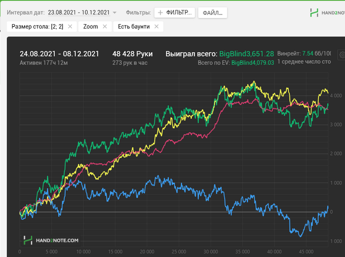This screenshot has width=345, height=257.
Task: Select the Есть баунти filter chip label
Action: [x=134, y=27]
